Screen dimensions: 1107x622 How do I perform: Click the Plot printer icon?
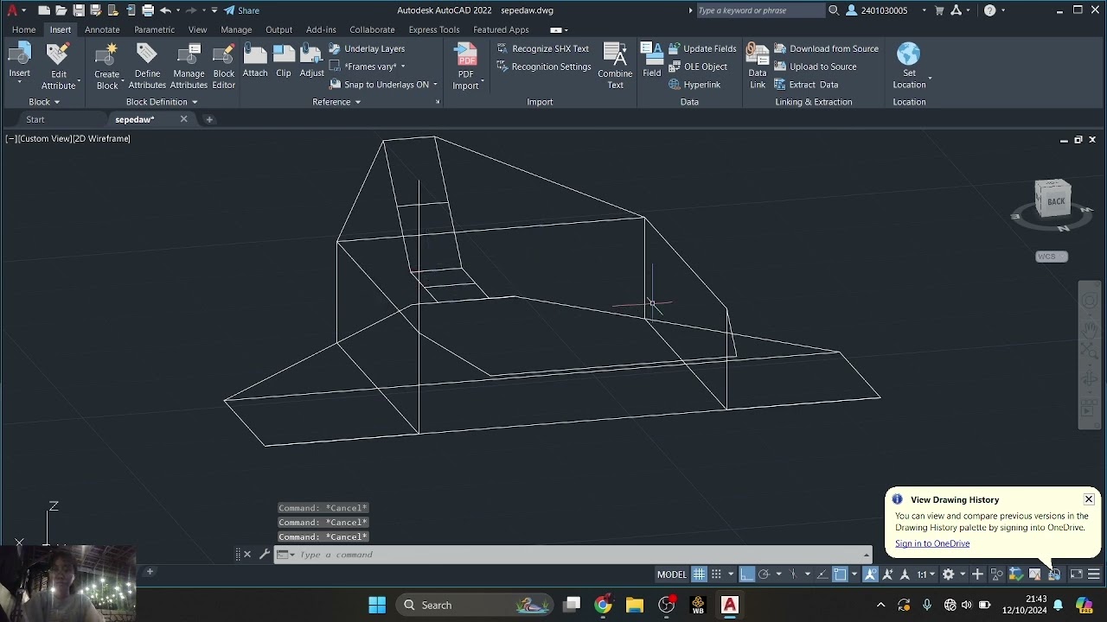coord(148,10)
